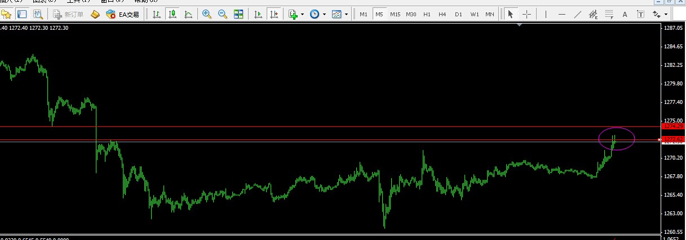Select the crosshair tool

pyautogui.click(x=526, y=14)
